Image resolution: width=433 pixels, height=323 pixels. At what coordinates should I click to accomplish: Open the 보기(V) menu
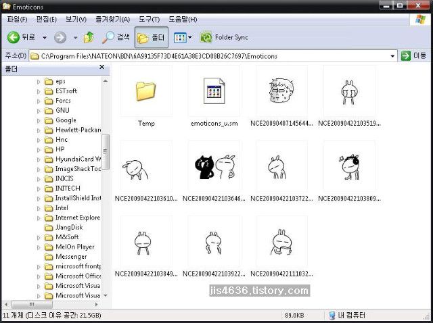point(76,20)
